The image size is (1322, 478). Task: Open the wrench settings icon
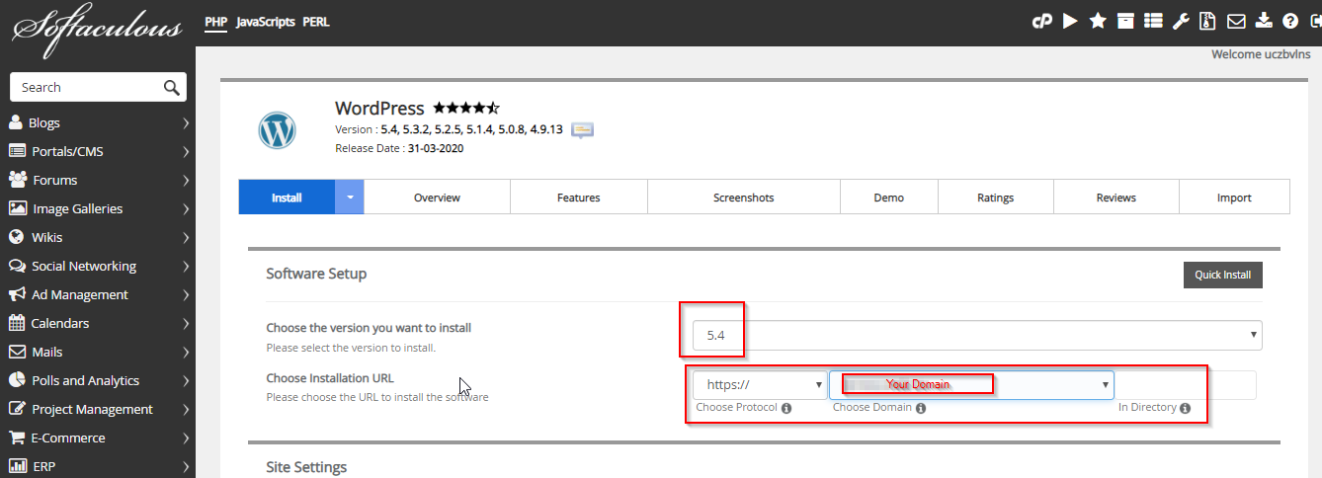[x=1181, y=21]
